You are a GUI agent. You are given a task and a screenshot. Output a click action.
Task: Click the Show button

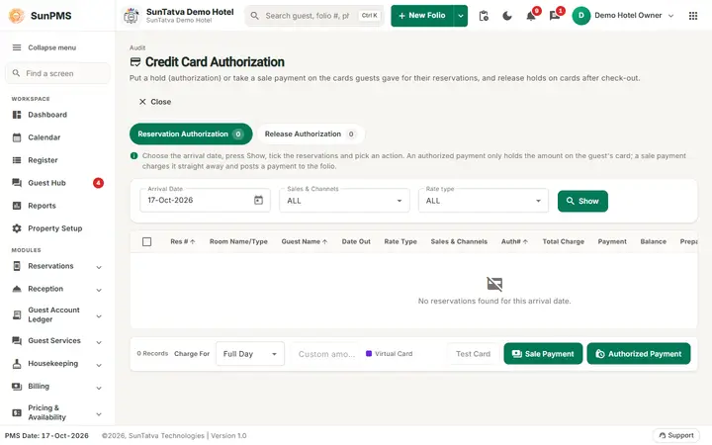click(582, 201)
